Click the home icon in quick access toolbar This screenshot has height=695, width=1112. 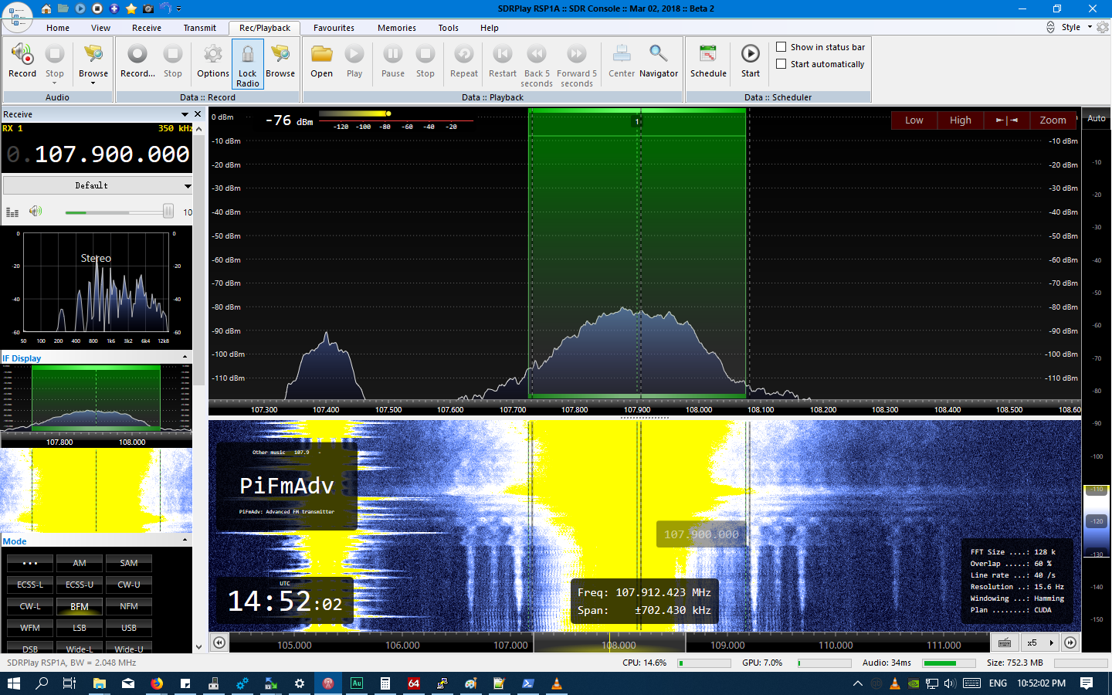46,8
